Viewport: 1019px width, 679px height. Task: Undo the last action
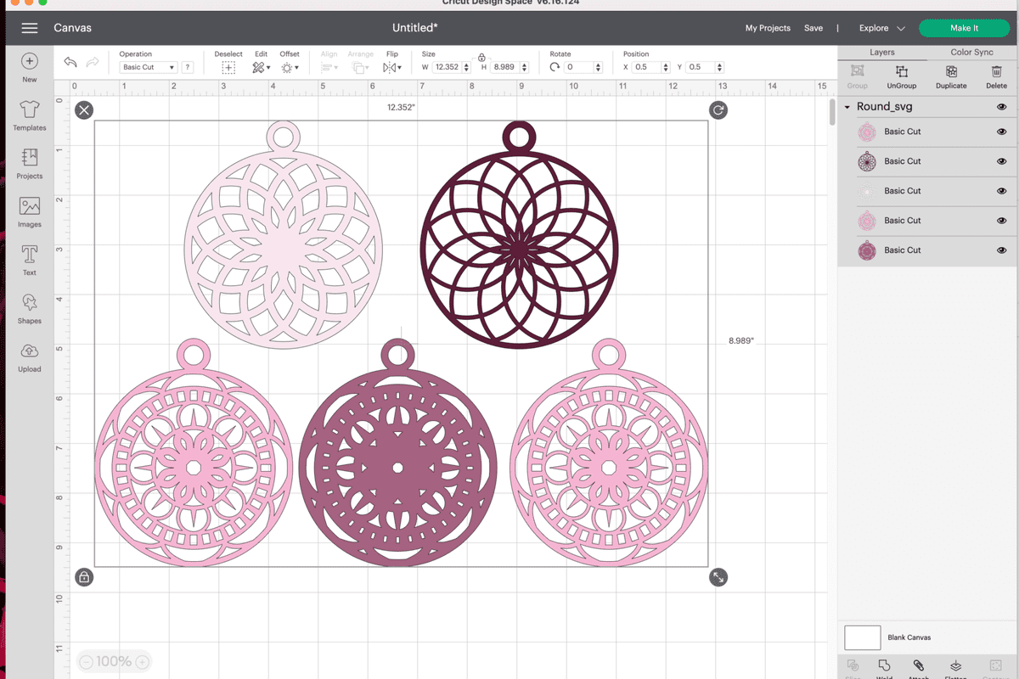click(70, 62)
